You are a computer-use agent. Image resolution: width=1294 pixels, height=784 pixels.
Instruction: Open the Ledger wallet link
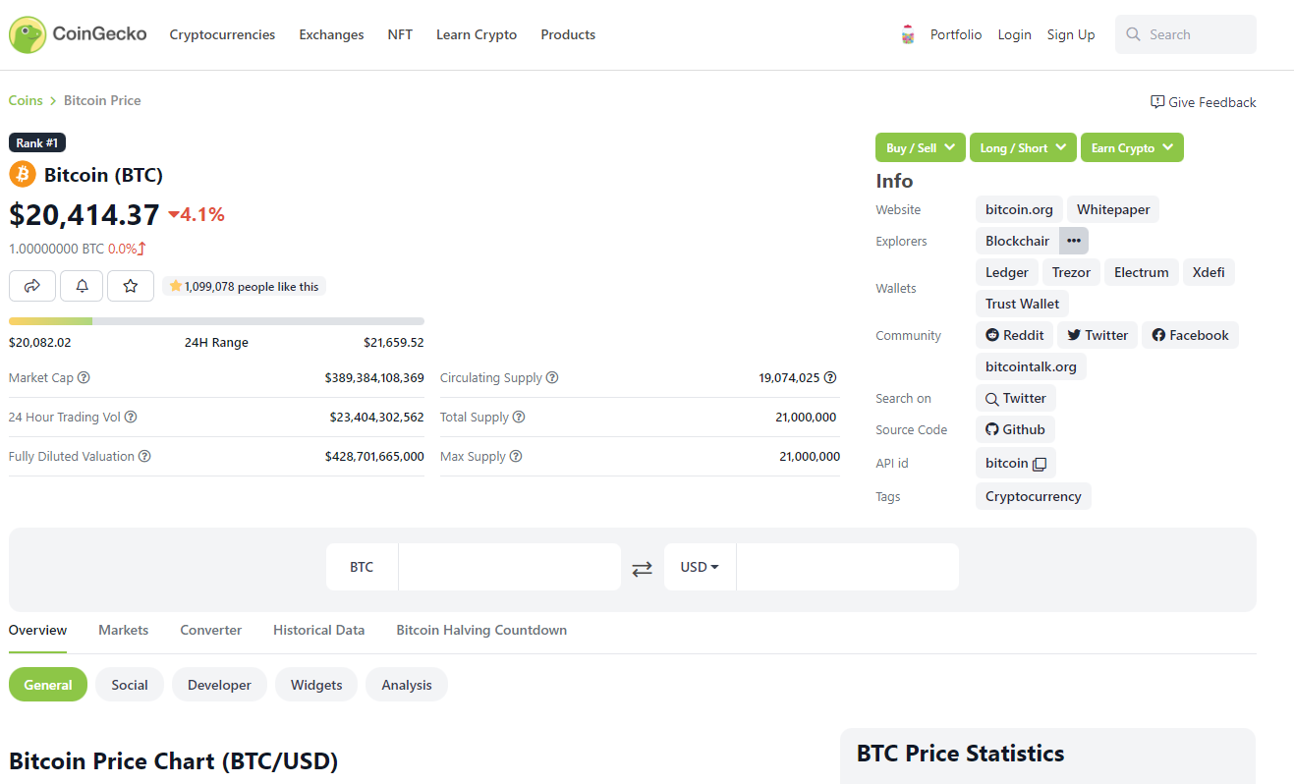point(1007,272)
